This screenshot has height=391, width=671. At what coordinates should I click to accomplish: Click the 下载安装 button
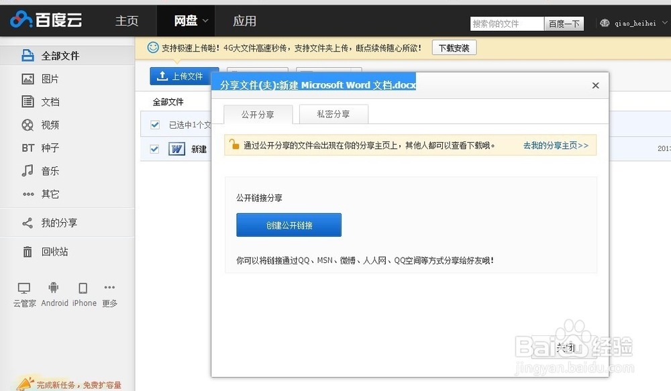454,48
